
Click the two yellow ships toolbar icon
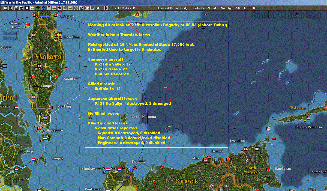[x=60, y=8]
